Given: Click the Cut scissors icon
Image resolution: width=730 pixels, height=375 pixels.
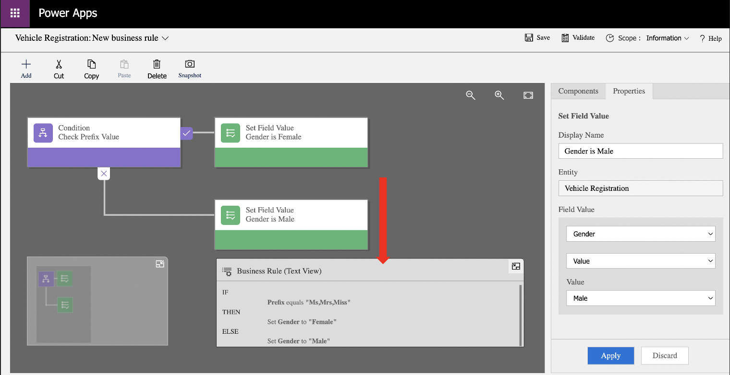Looking at the screenshot, I should coord(59,64).
